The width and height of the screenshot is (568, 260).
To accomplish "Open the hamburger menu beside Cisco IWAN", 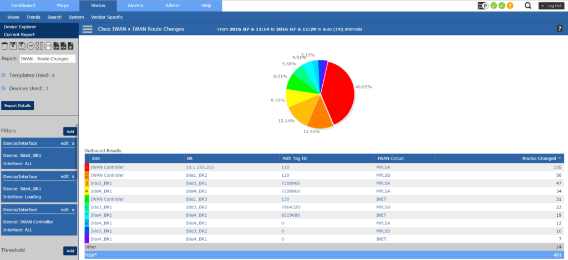I will coord(87,29).
